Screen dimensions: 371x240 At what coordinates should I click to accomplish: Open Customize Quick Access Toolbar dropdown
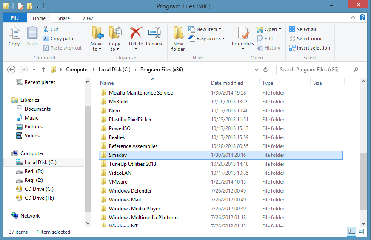37,7
